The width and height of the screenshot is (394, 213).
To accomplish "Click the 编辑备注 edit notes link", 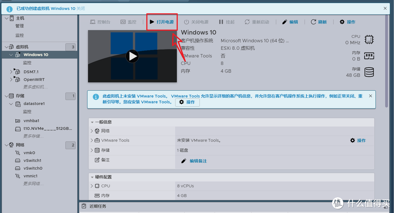I will click(194, 161).
